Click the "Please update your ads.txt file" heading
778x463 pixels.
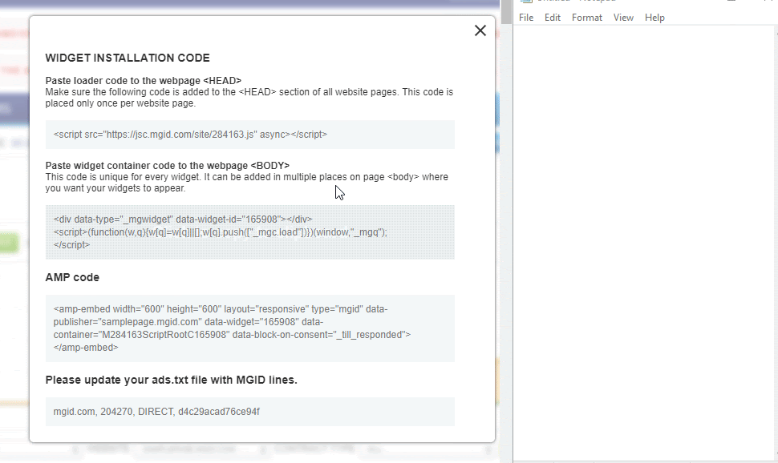[x=171, y=380]
